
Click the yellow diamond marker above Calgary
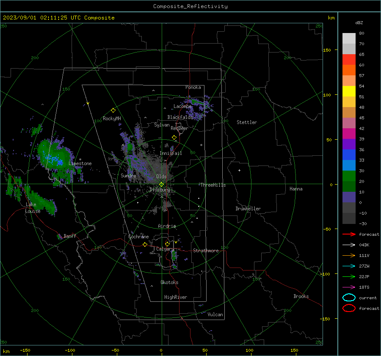[x=167, y=244]
